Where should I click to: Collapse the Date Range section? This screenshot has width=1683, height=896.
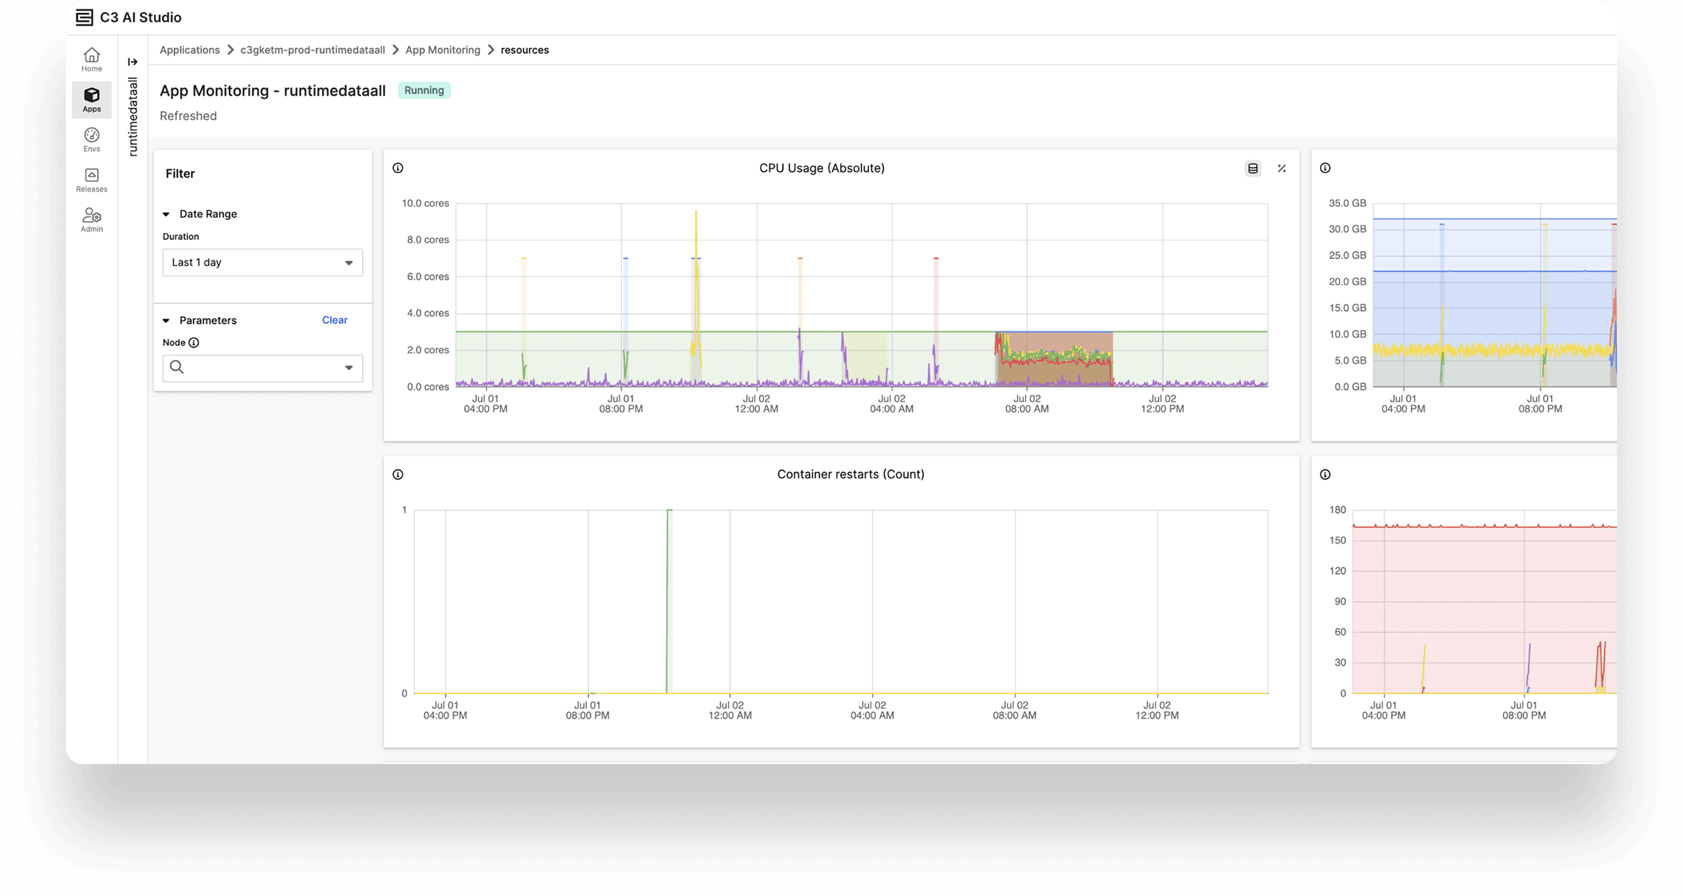[x=166, y=214]
